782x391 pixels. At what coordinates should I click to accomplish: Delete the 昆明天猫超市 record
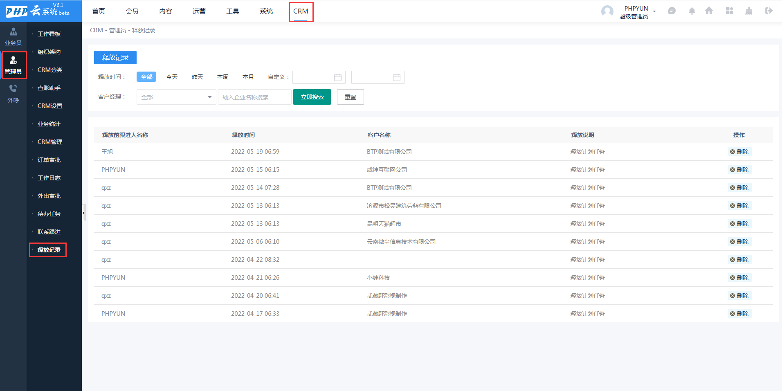739,224
